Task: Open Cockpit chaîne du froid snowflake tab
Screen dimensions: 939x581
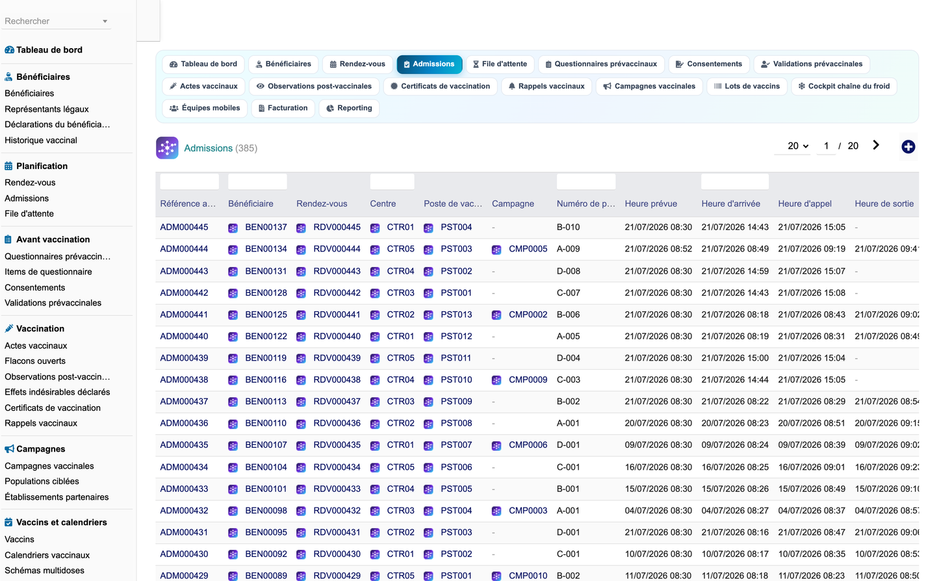Action: pyautogui.click(x=843, y=86)
